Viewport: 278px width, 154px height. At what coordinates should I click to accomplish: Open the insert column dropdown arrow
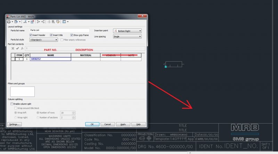click(x=29, y=22)
